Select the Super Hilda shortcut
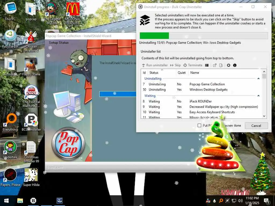The height and width of the screenshot is (206, 275). point(31,178)
